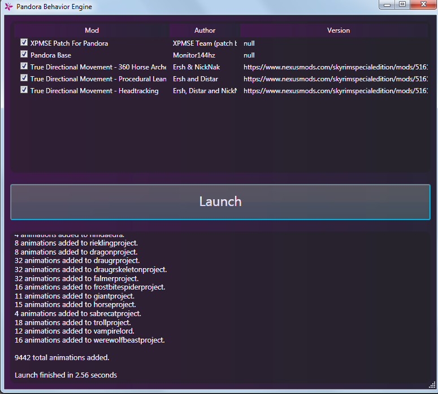This screenshot has width=438, height=394.
Task: Minimize the Pandora Behavior Engine window
Action: [387, 5]
